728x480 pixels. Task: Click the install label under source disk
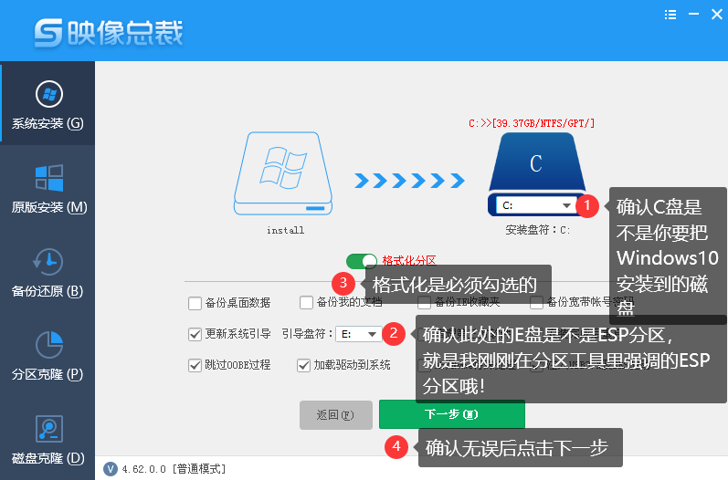point(286,230)
